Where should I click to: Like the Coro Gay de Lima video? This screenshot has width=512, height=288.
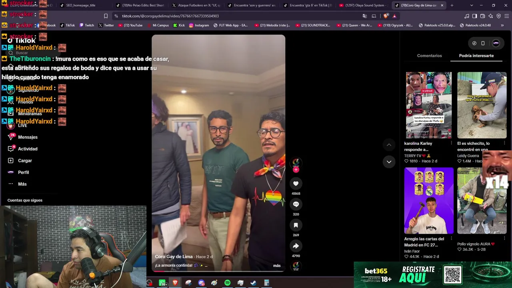[296, 184]
